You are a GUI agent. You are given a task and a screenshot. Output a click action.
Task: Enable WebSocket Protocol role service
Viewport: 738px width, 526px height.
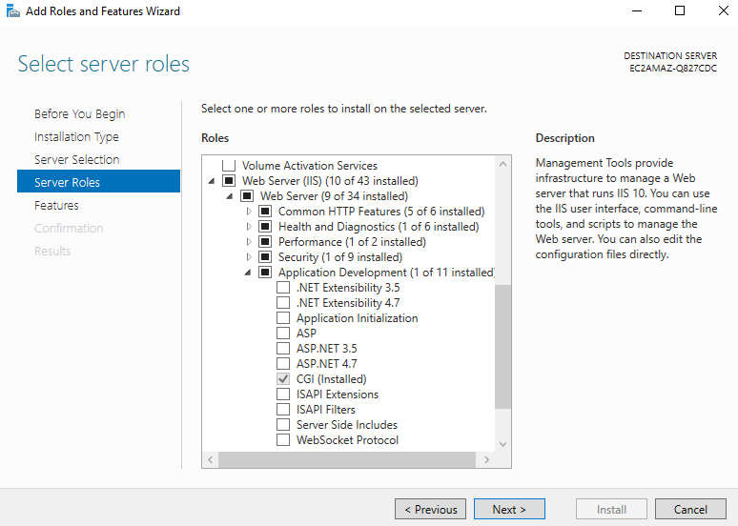283,440
